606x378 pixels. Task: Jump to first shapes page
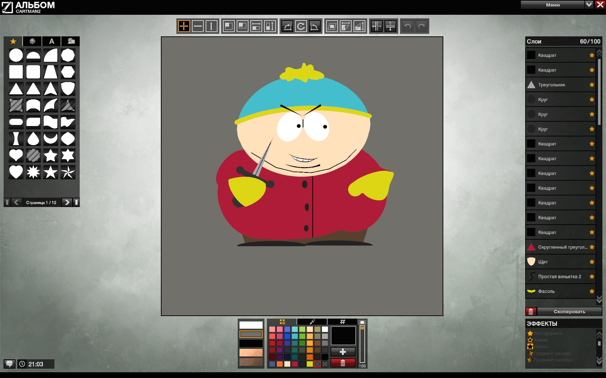click(7, 202)
